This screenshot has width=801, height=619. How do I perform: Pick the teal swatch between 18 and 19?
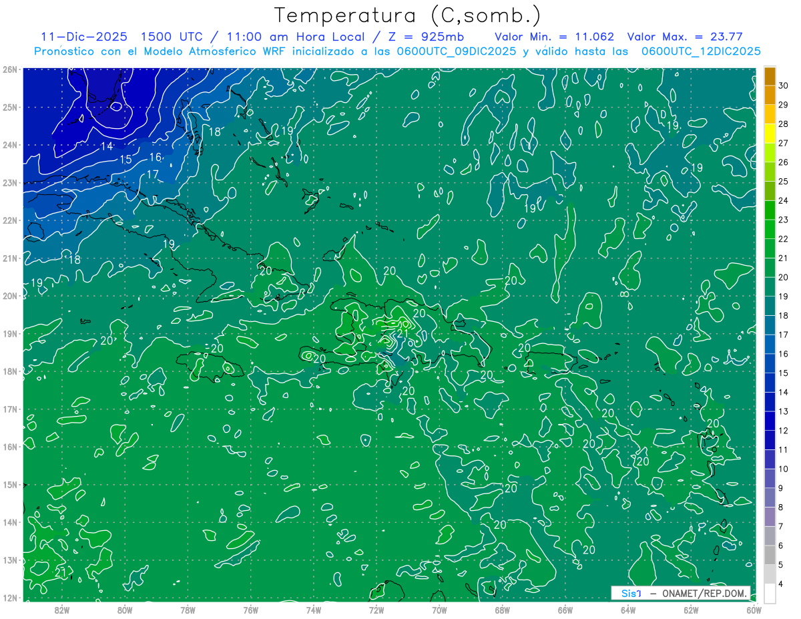coord(770,306)
